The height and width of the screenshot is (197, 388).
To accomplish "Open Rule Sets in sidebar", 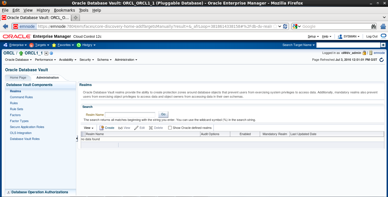I will (x=16, y=109).
